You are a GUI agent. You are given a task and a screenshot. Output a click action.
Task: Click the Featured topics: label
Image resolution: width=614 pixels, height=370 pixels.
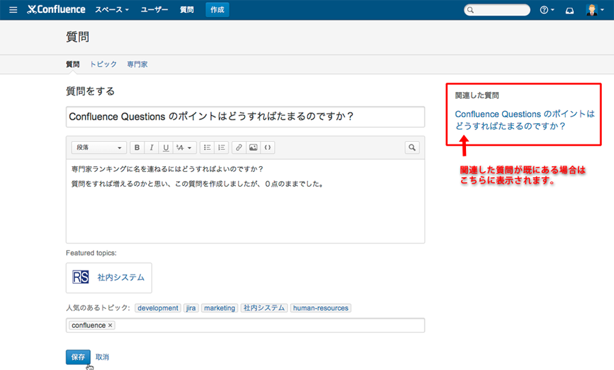point(91,253)
